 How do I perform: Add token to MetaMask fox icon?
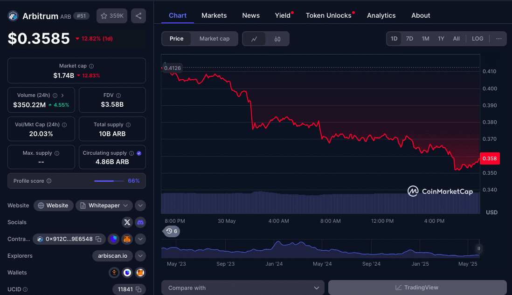[x=127, y=239]
